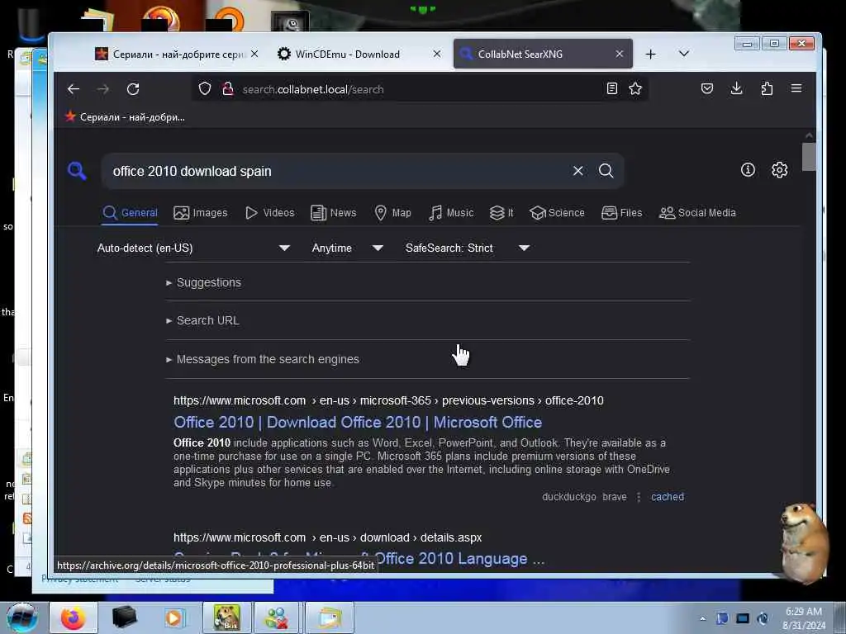
Task: Switch to News search category
Action: click(x=334, y=213)
